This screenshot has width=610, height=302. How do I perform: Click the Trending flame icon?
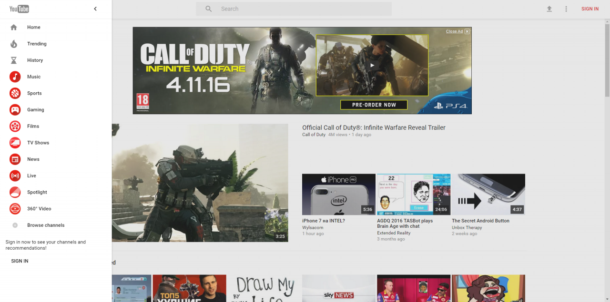(x=14, y=44)
